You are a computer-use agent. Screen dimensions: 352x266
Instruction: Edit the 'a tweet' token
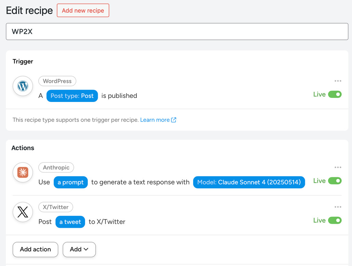click(70, 222)
